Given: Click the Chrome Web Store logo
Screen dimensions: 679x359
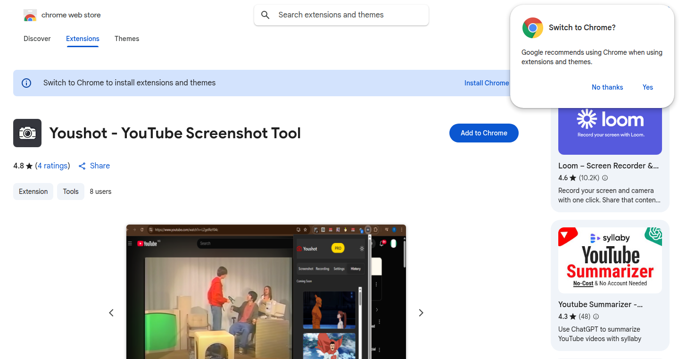Looking at the screenshot, I should tap(30, 15).
